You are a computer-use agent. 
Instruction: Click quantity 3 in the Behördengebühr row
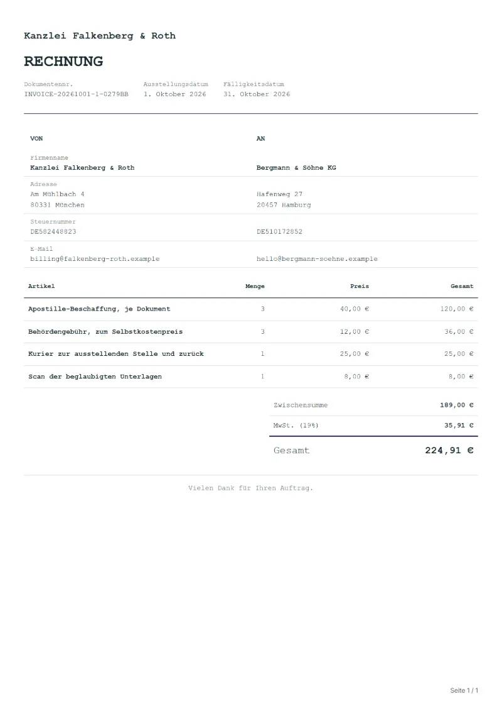point(262,332)
